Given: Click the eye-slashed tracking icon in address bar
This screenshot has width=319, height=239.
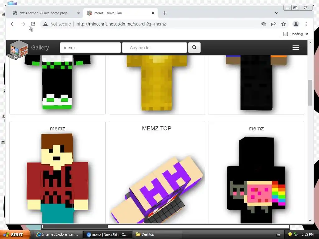Looking at the screenshot, I should pyautogui.click(x=264, y=24).
